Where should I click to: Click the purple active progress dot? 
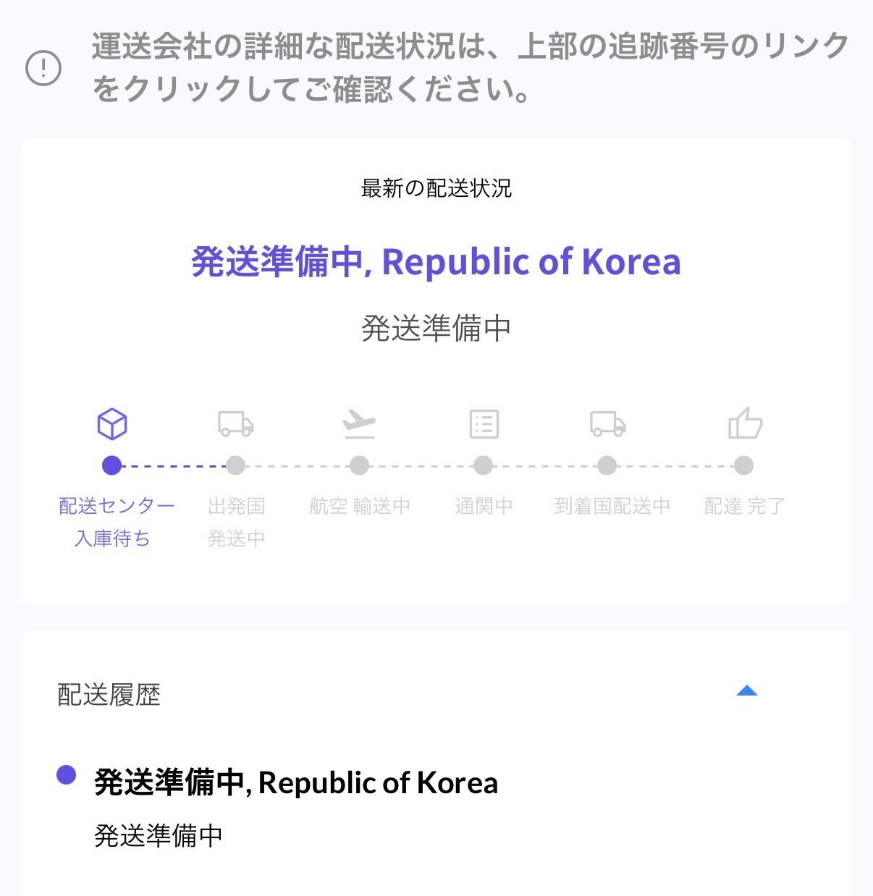(x=112, y=465)
